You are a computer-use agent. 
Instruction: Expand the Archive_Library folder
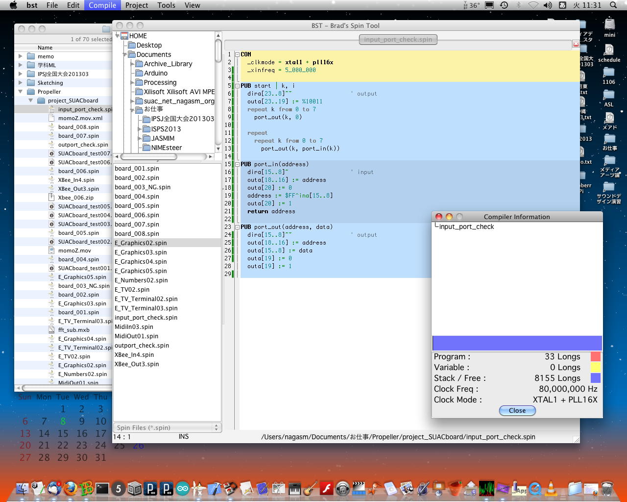pos(132,64)
